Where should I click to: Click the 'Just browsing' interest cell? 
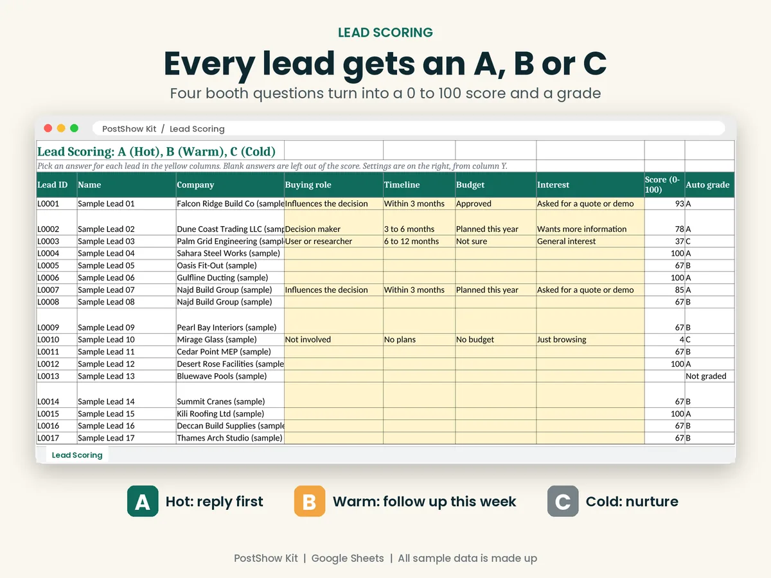coord(590,340)
